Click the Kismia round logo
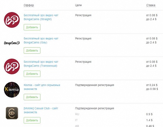163x127 pixels. click(12, 90)
